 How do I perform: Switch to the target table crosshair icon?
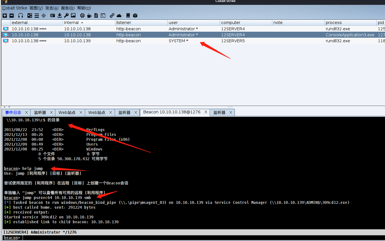(x=44, y=15)
